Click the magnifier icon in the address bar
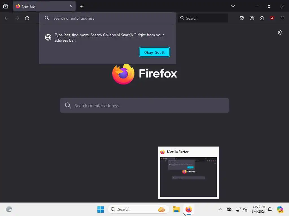The height and width of the screenshot is (216, 289). 47,18
